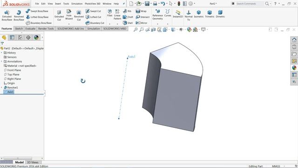Apply the Fillet tool

(110, 13)
